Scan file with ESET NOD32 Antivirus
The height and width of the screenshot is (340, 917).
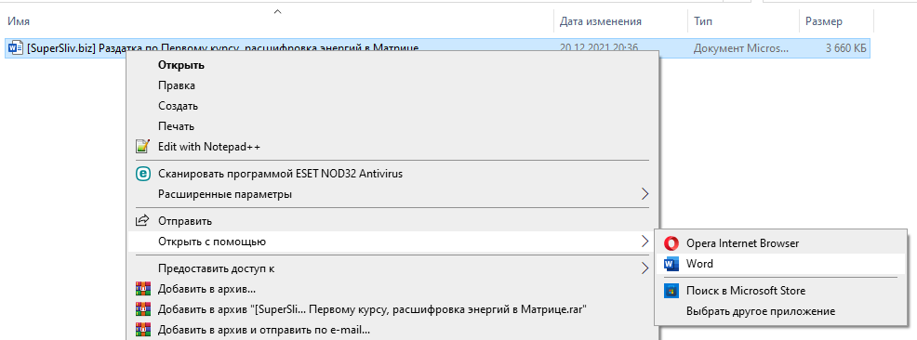[x=393, y=174]
